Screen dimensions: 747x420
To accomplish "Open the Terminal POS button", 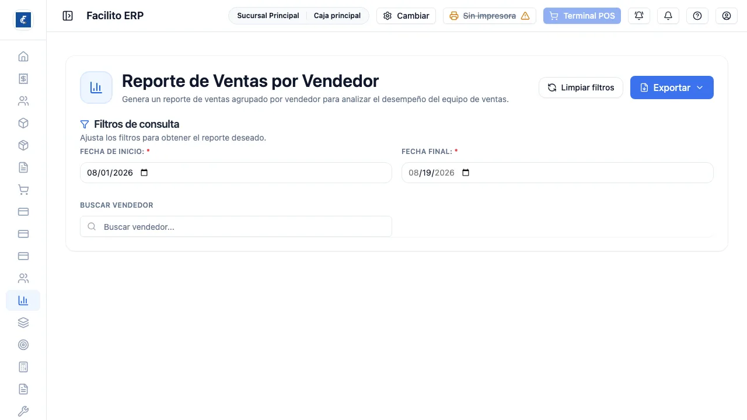I will tap(582, 16).
